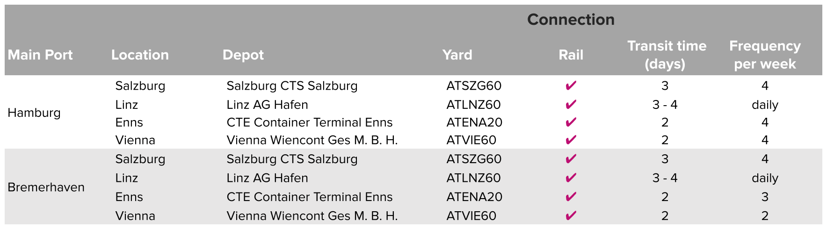Viewport: 827px width, 229px height.
Task: Click the rail checkmark for Hamburg Enns
Action: coord(571,122)
